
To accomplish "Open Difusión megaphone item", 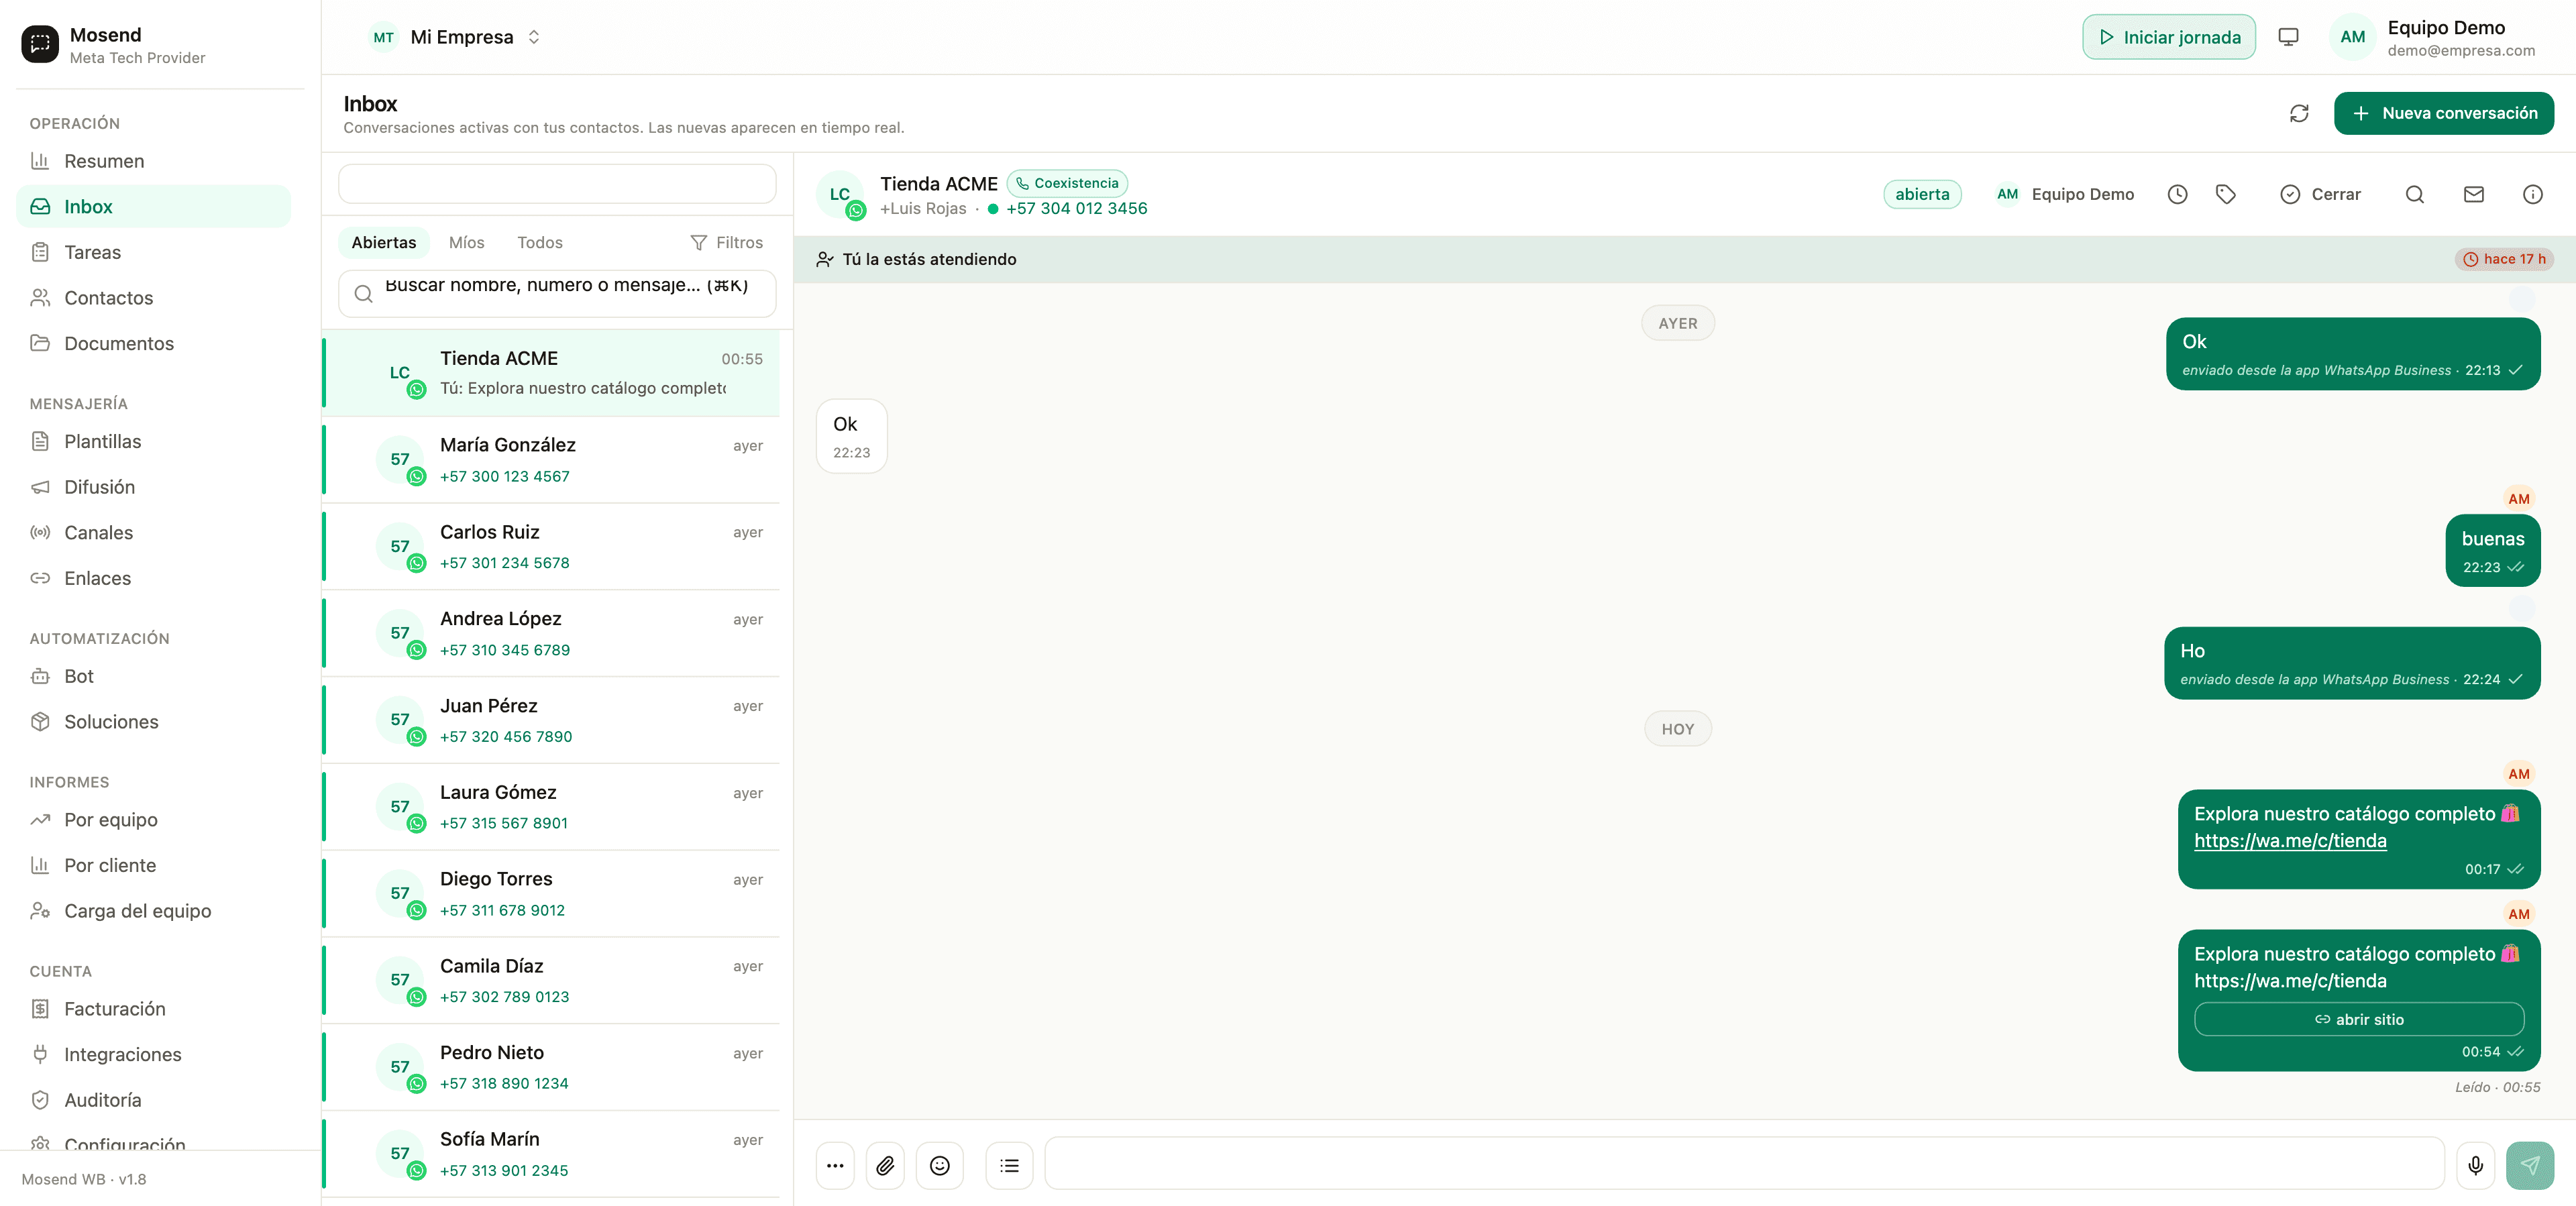I will tap(153, 487).
